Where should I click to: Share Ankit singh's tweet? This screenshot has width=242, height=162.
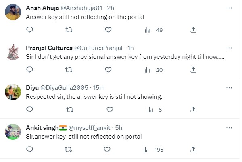coord(193,150)
